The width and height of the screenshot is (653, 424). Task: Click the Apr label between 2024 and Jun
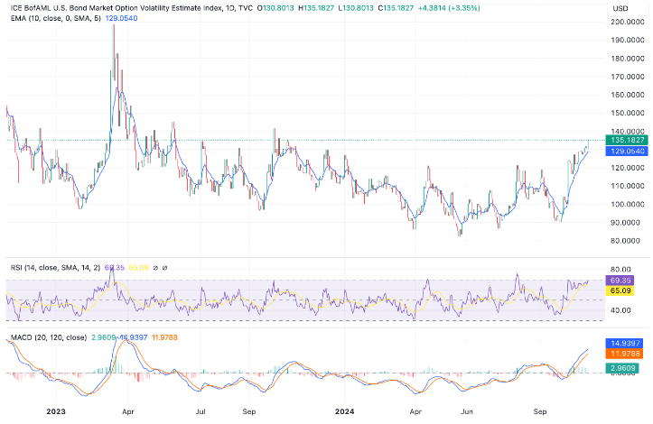(415, 411)
